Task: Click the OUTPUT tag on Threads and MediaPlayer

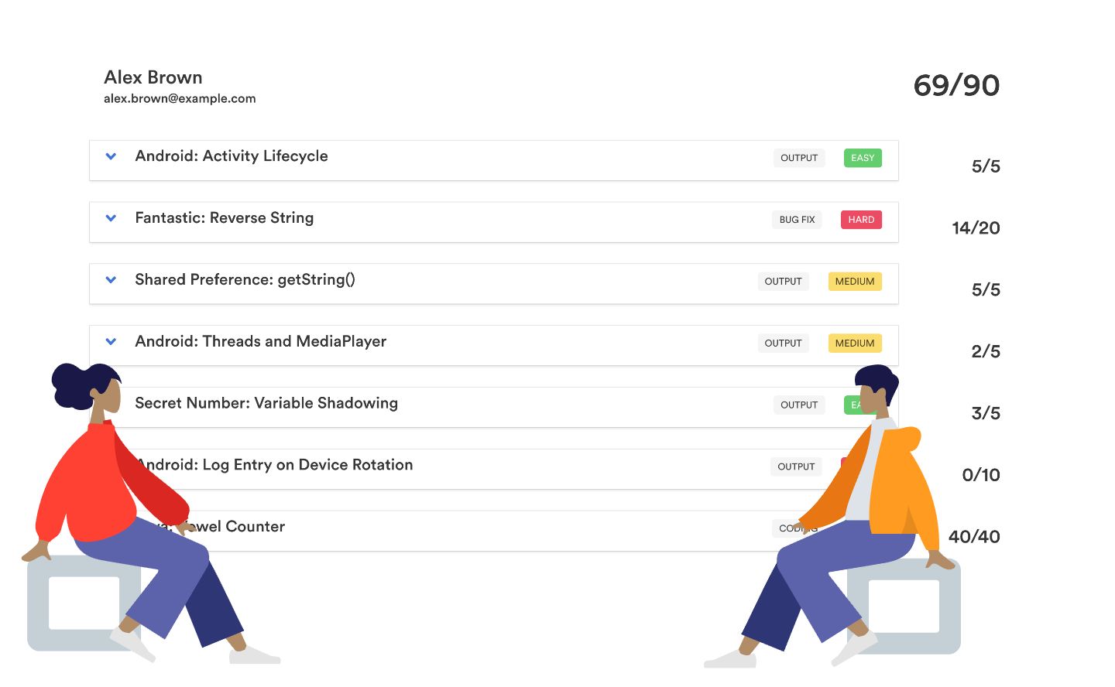Action: pyautogui.click(x=783, y=343)
